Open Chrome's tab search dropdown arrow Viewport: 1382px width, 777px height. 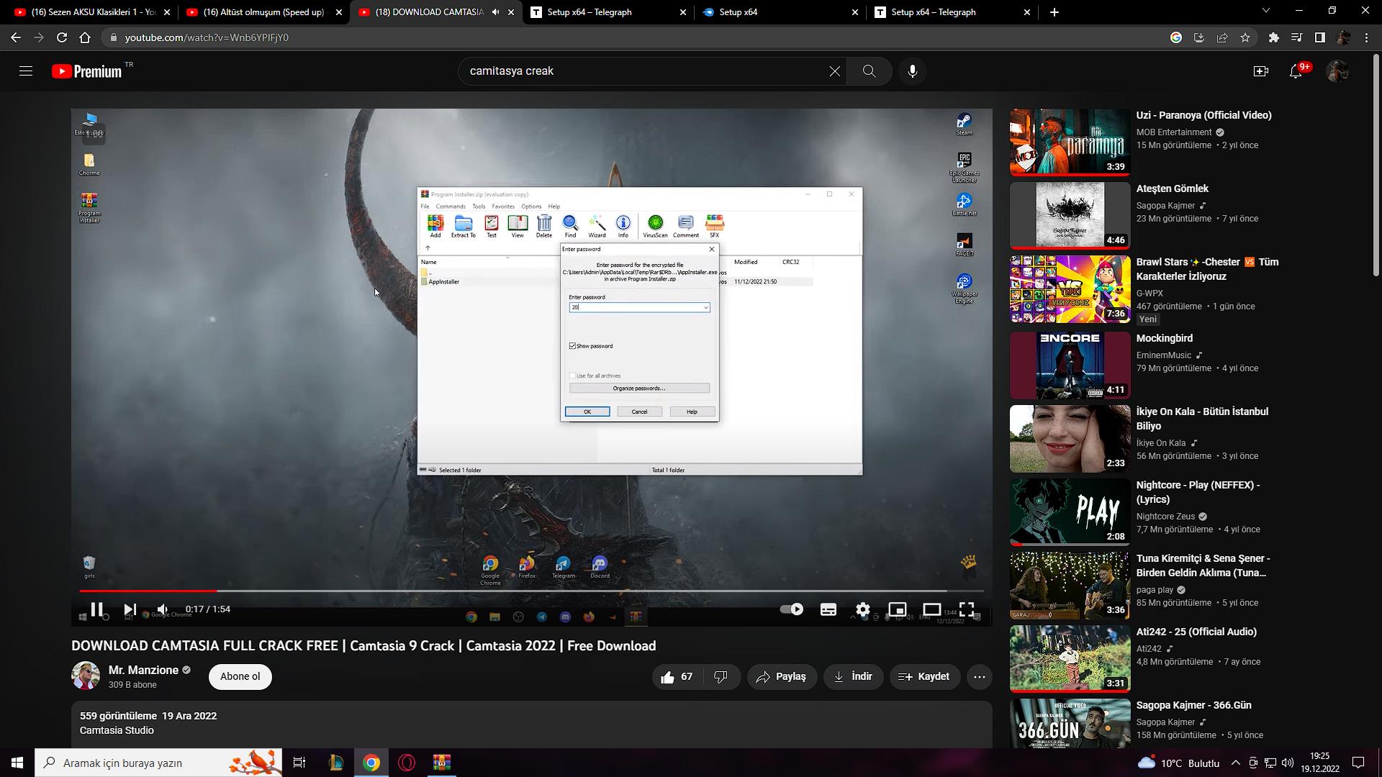[x=1266, y=12]
